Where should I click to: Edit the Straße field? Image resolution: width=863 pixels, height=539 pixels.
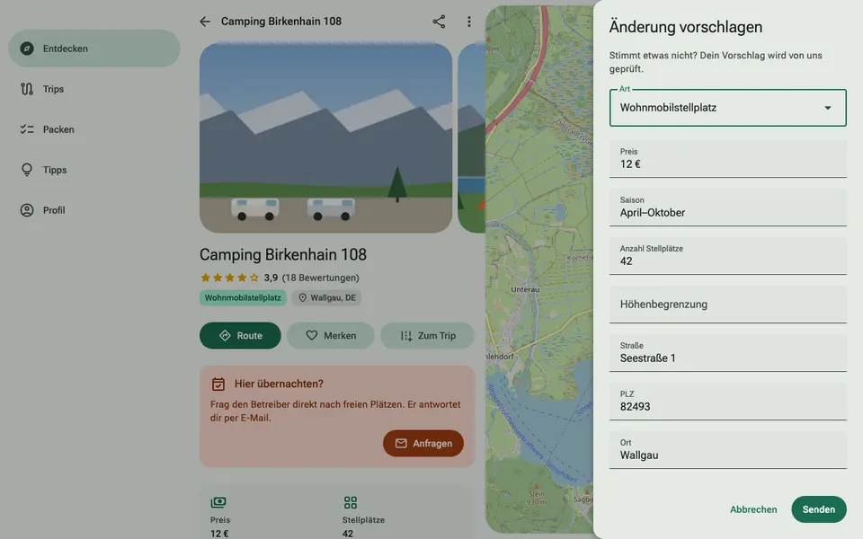727,353
